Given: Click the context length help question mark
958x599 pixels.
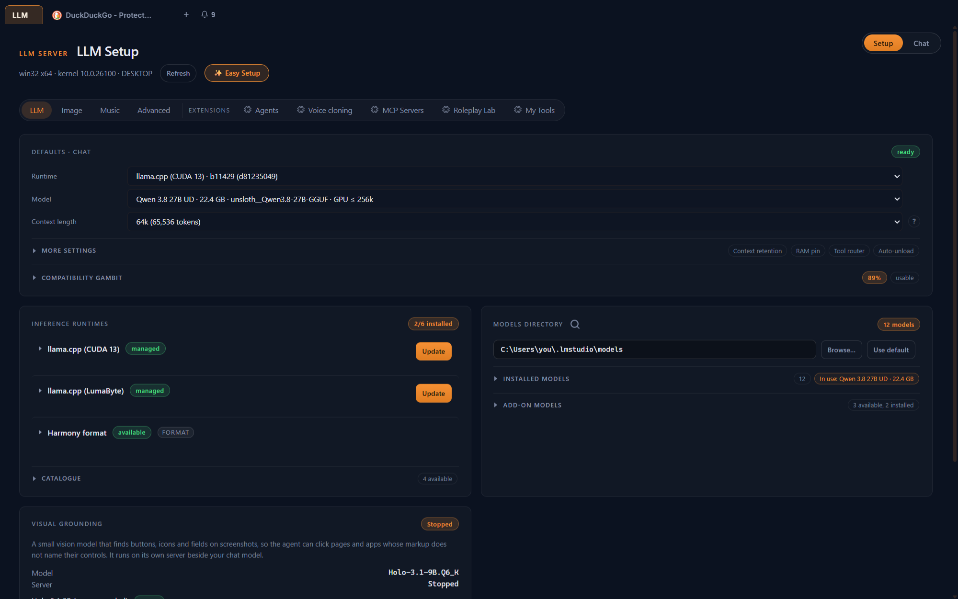Looking at the screenshot, I should [914, 221].
